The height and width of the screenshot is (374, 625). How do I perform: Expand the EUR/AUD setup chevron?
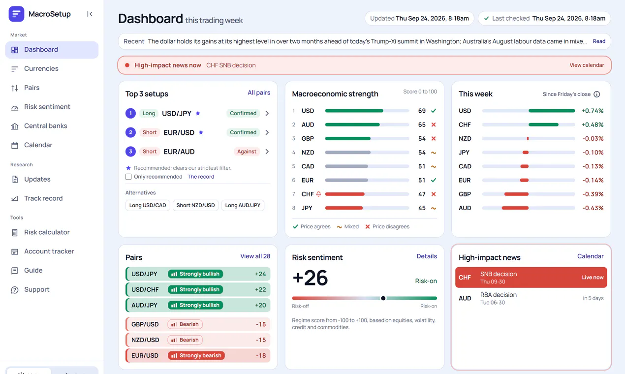267,152
